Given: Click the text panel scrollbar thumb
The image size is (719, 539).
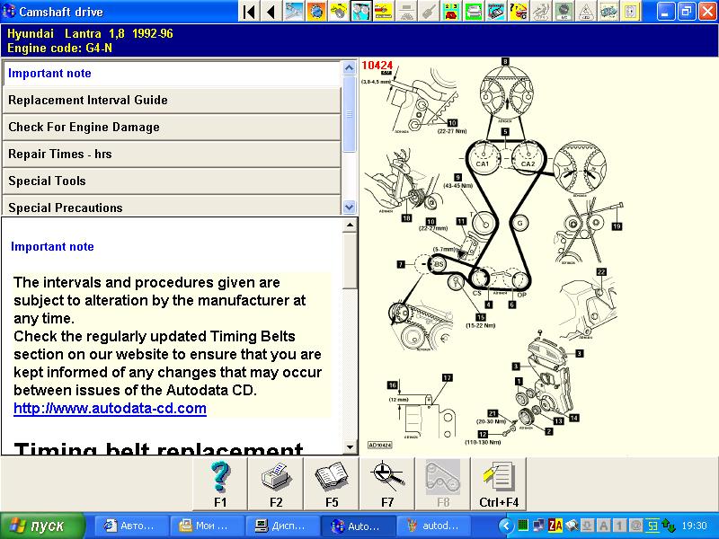Looking at the screenshot, I should (x=350, y=261).
